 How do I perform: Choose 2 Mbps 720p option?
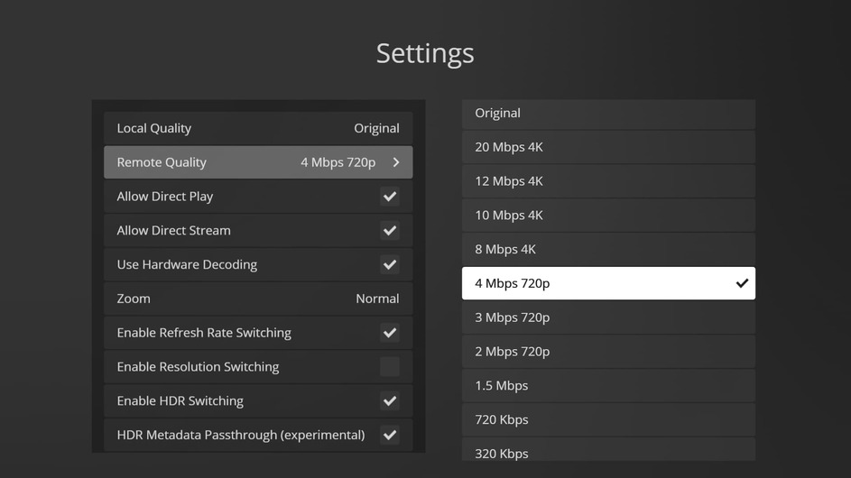[x=608, y=352]
